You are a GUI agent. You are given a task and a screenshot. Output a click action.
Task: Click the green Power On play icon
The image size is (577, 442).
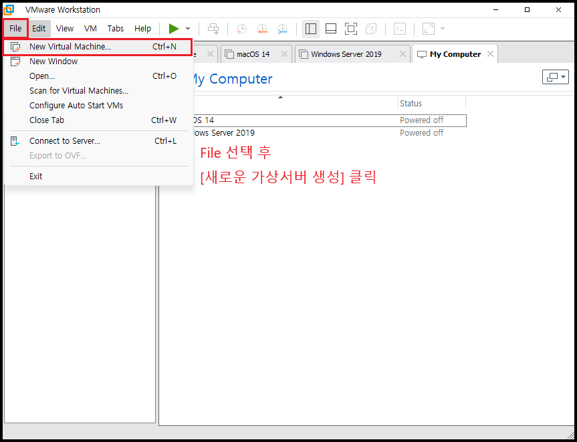click(x=174, y=29)
